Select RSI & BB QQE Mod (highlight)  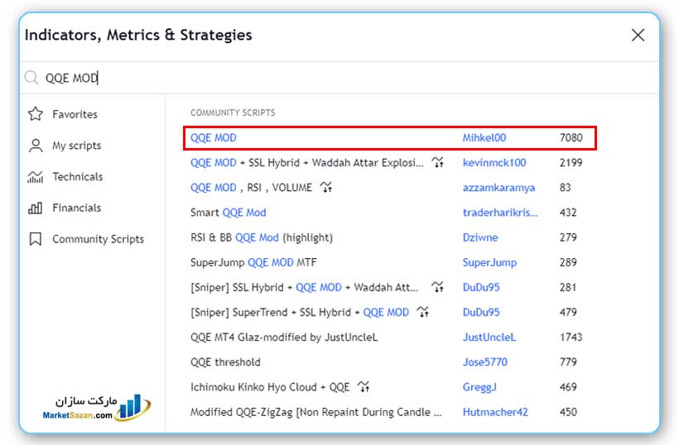[261, 237]
